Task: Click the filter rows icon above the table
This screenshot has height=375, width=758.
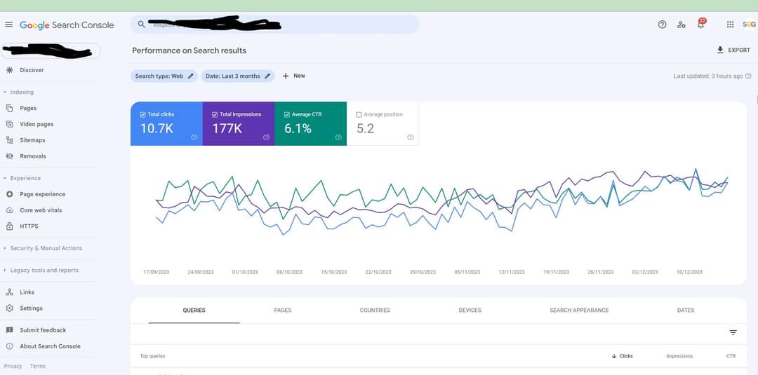Action: pos(733,333)
